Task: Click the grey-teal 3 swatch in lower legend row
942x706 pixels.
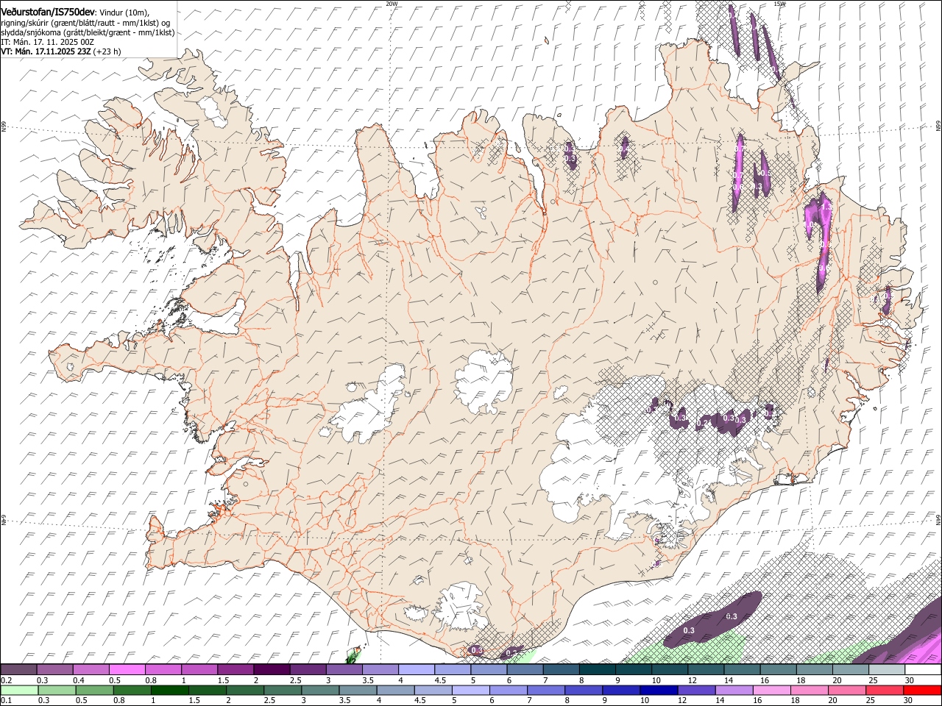Action: click(321, 691)
